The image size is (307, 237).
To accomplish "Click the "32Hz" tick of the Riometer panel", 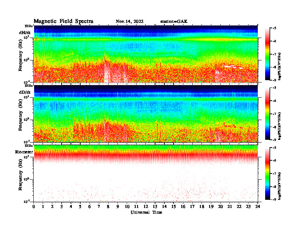I will [x=29, y=146].
